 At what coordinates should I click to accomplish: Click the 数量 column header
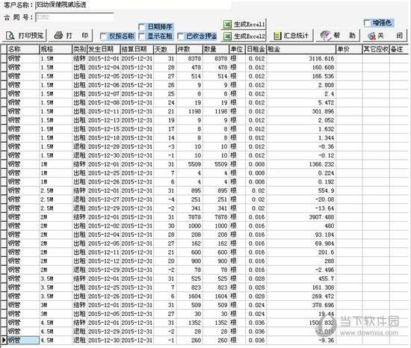click(x=216, y=49)
